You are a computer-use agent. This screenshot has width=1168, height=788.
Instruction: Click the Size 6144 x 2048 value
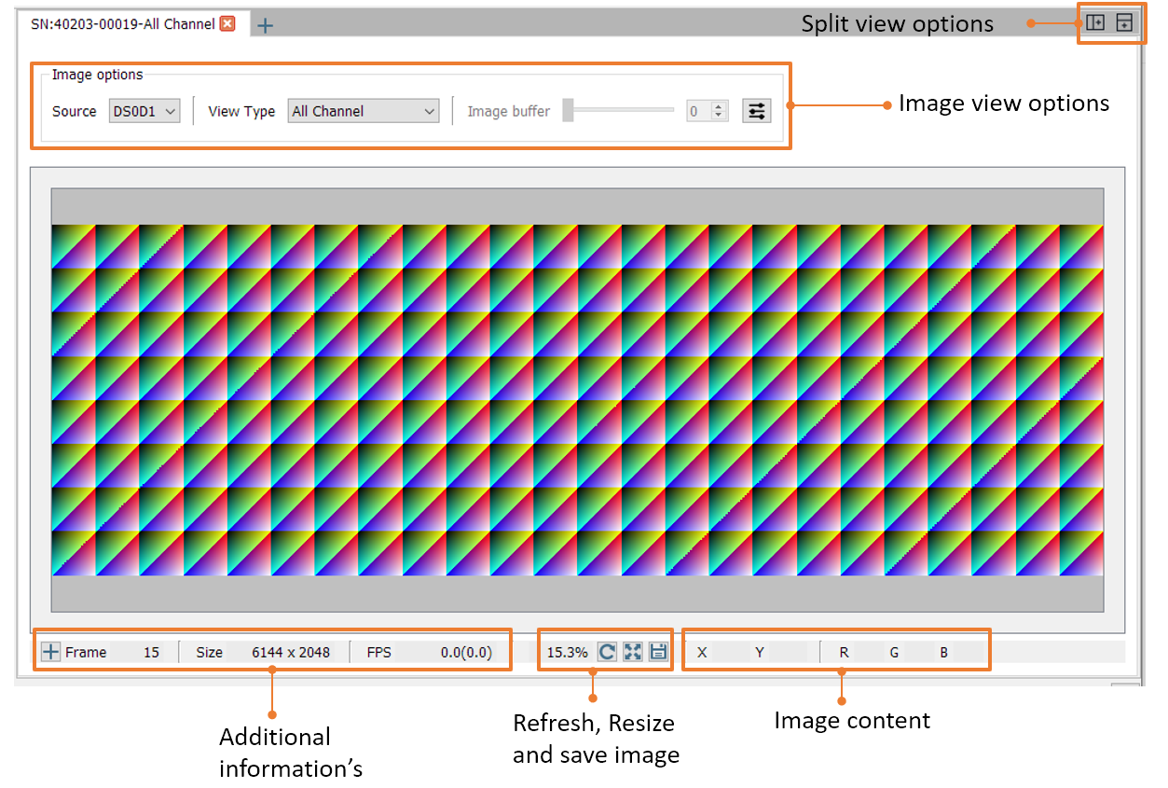pyautogui.click(x=291, y=652)
